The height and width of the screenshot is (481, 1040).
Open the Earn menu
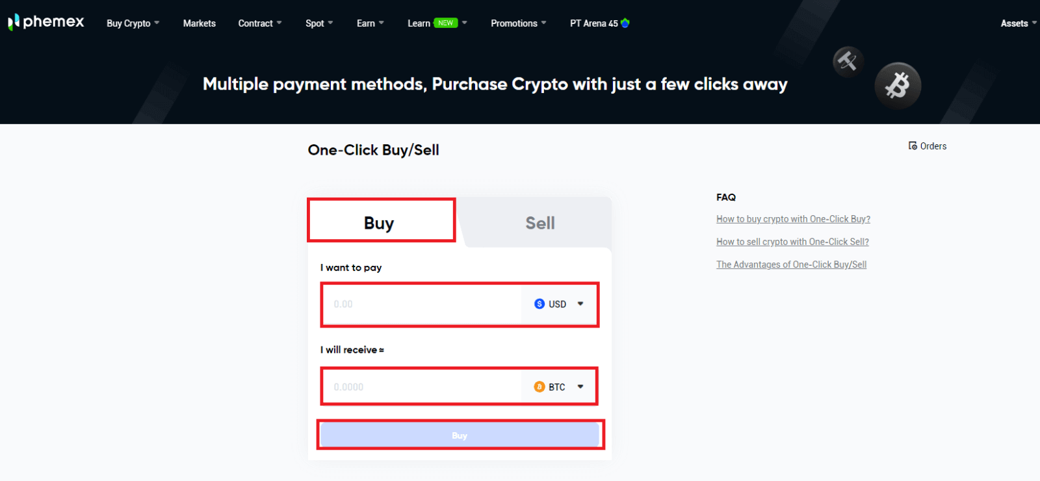coord(370,23)
